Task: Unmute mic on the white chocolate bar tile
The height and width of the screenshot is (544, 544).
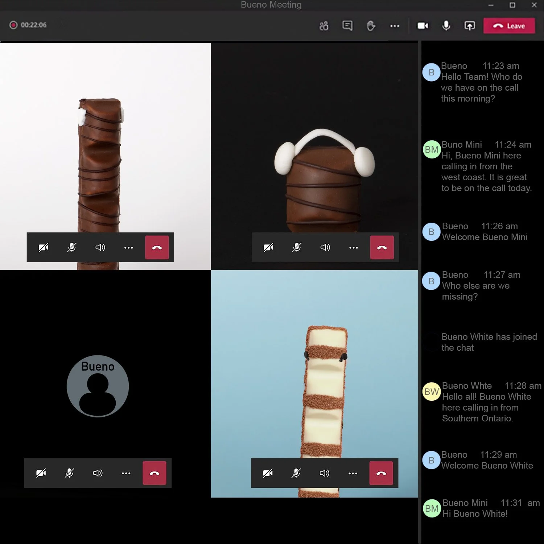Action: point(296,473)
